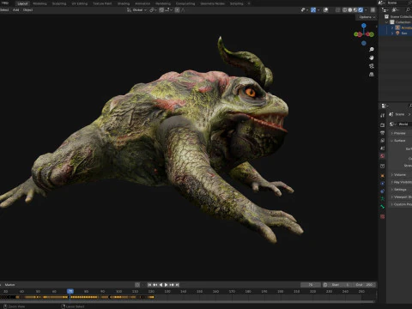Click the viewport zoom magnifier icon
412x309 pixels.
372,50
